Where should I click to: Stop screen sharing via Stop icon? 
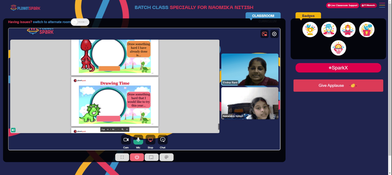[x=150, y=140]
